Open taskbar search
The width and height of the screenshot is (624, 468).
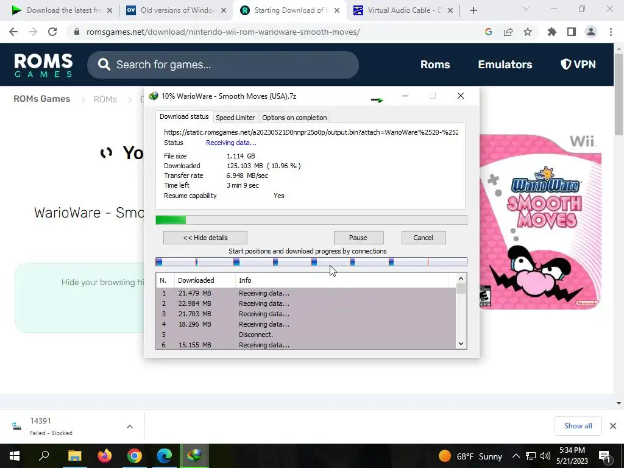44,456
